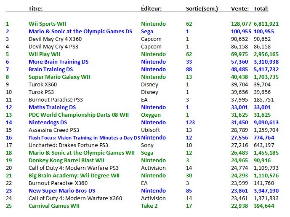Click 'Maths Training DS' title
The width and height of the screenshot is (290, 217).
pyautogui.click(x=52, y=107)
